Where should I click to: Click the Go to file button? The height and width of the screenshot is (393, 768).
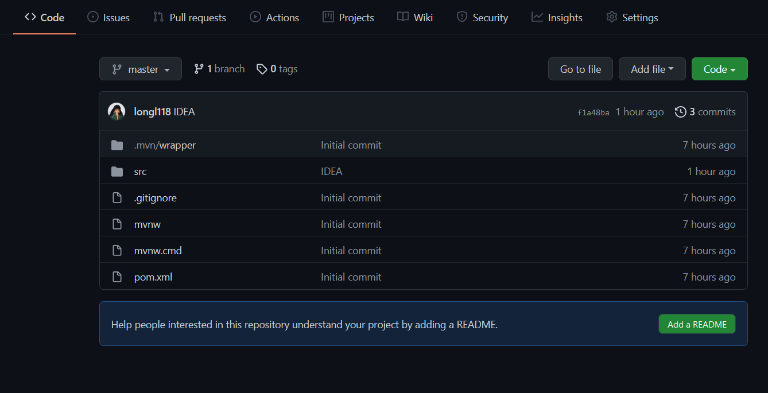[580, 69]
